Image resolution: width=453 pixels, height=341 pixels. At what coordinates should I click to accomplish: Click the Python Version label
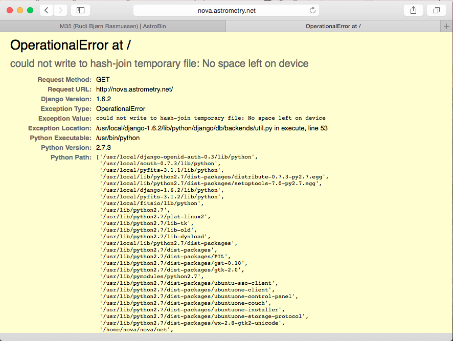pos(66,148)
